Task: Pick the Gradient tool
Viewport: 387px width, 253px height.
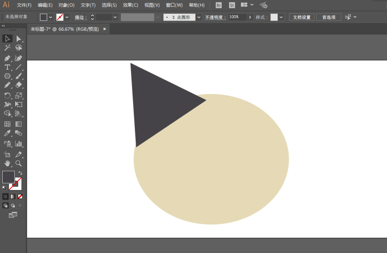Action: click(19, 124)
